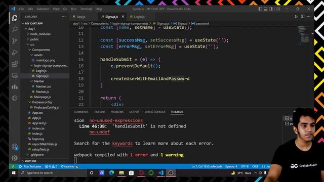This screenshot has width=324, height=182.
Task: Click Spaces: 4 indentation in status bar
Action: pos(231,166)
